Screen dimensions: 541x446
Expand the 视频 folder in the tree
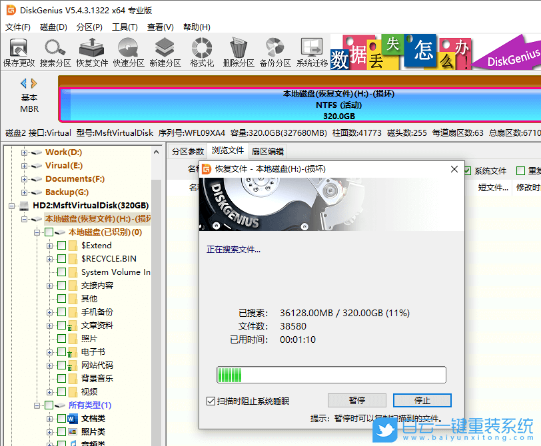tap(51, 391)
